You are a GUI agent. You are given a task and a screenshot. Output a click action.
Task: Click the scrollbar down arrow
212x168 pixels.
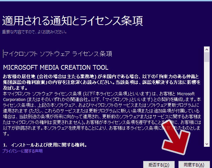point(207,144)
